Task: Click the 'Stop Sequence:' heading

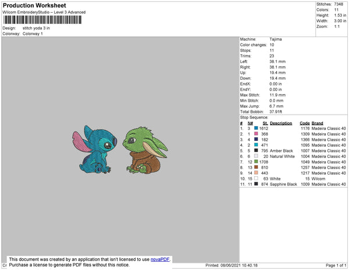Action: click(254, 118)
